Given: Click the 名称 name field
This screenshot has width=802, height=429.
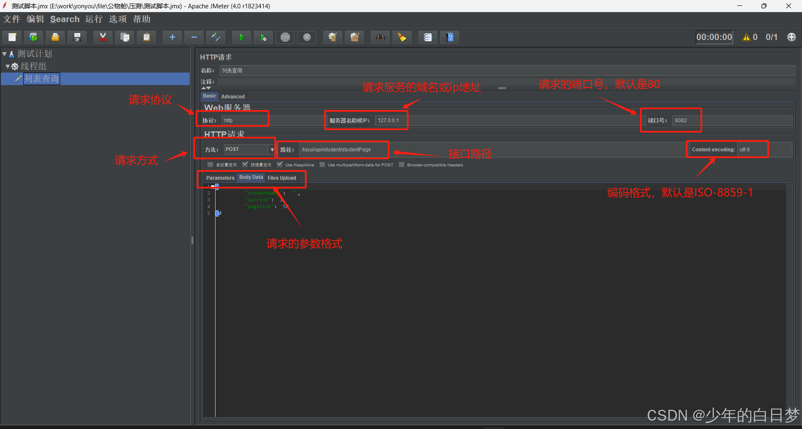Looking at the screenshot, I should tap(507, 70).
